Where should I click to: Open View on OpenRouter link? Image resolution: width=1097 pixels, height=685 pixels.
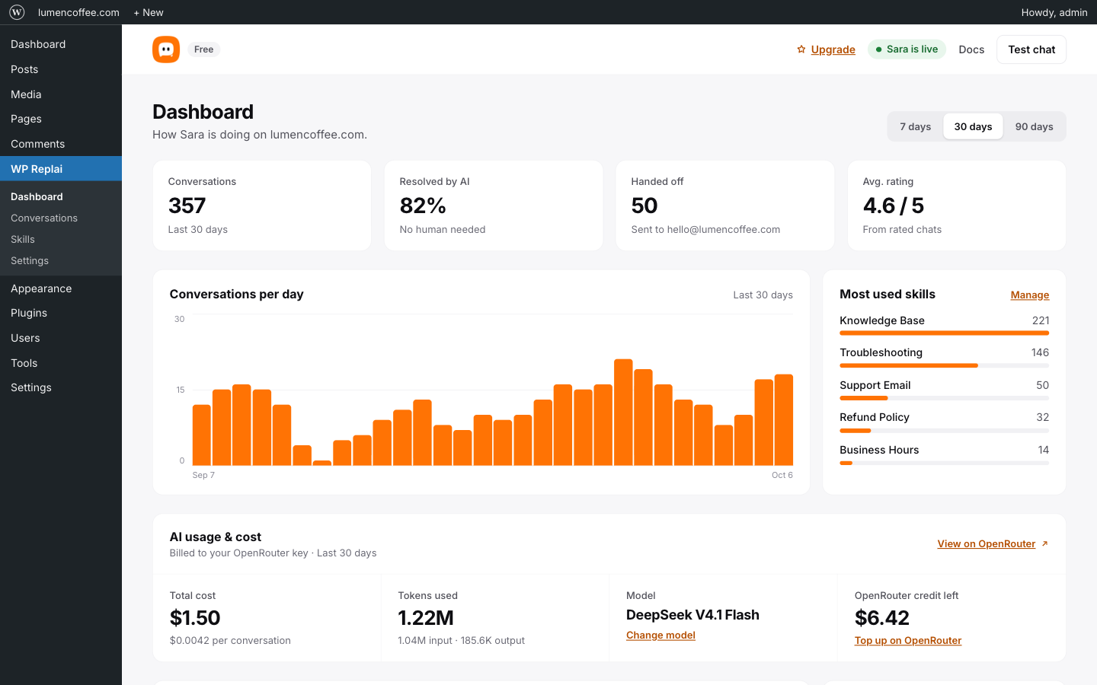(987, 543)
